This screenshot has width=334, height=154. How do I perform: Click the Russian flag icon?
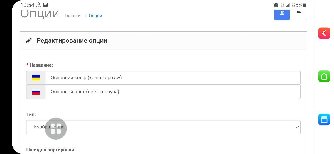coord(36,92)
